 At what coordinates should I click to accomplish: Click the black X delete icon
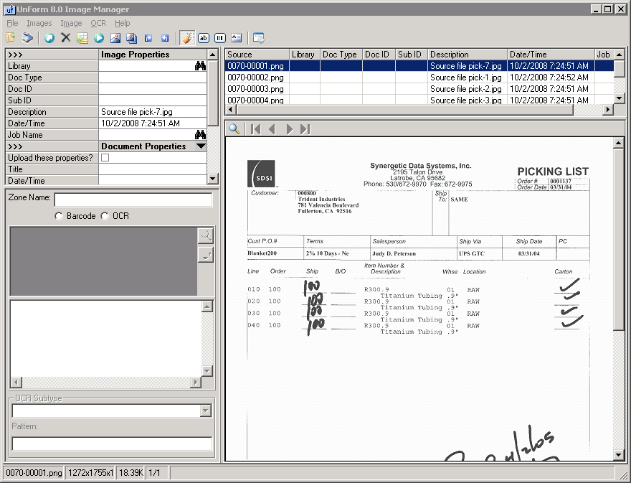[x=66, y=38]
